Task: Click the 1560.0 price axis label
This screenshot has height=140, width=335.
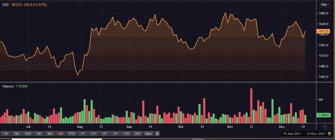Action: tap(324, 45)
